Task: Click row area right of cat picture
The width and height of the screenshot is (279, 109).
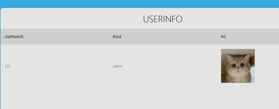Action: pyautogui.click(x=267, y=66)
